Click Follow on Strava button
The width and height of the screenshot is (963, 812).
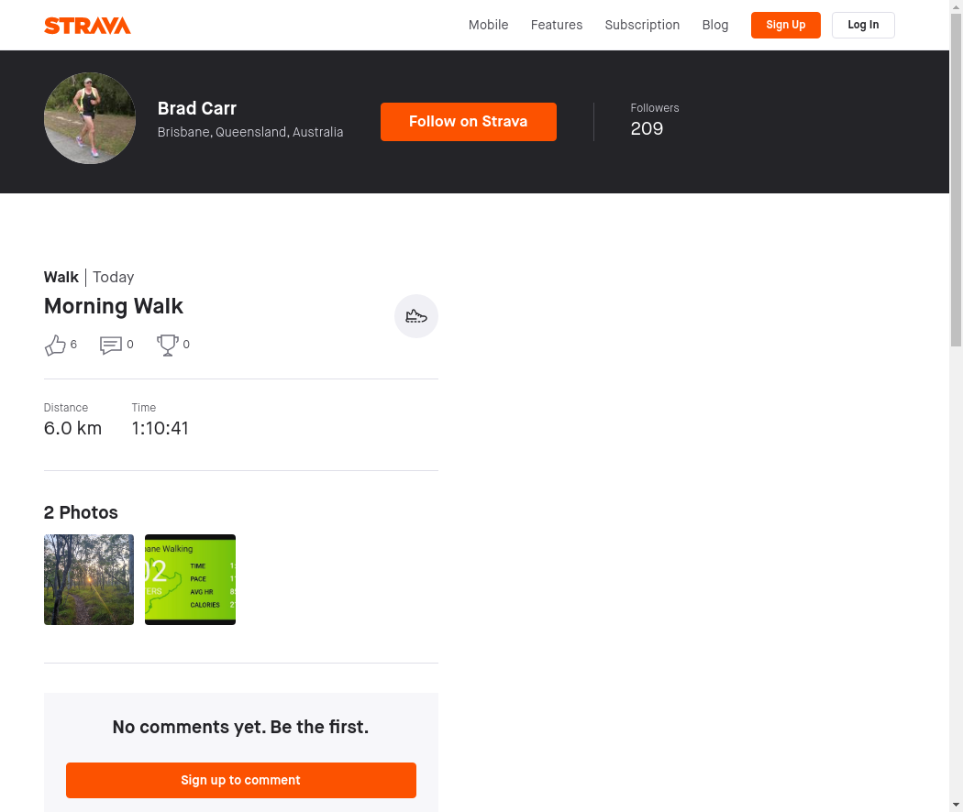[x=469, y=122]
